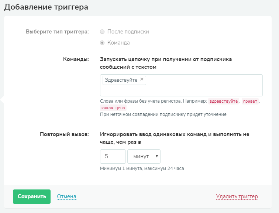Click inside the commands text box
Image resolution: width=279 pixels, height=213 pixels.
click(181, 85)
